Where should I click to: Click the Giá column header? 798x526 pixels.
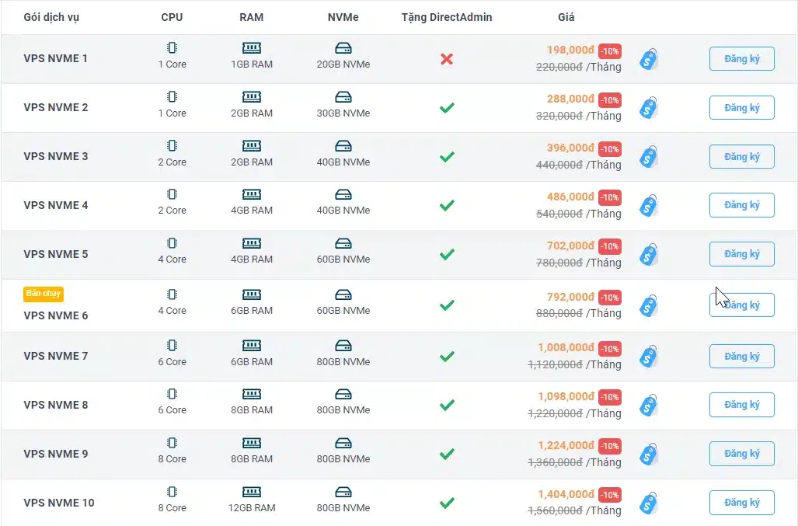[566, 17]
